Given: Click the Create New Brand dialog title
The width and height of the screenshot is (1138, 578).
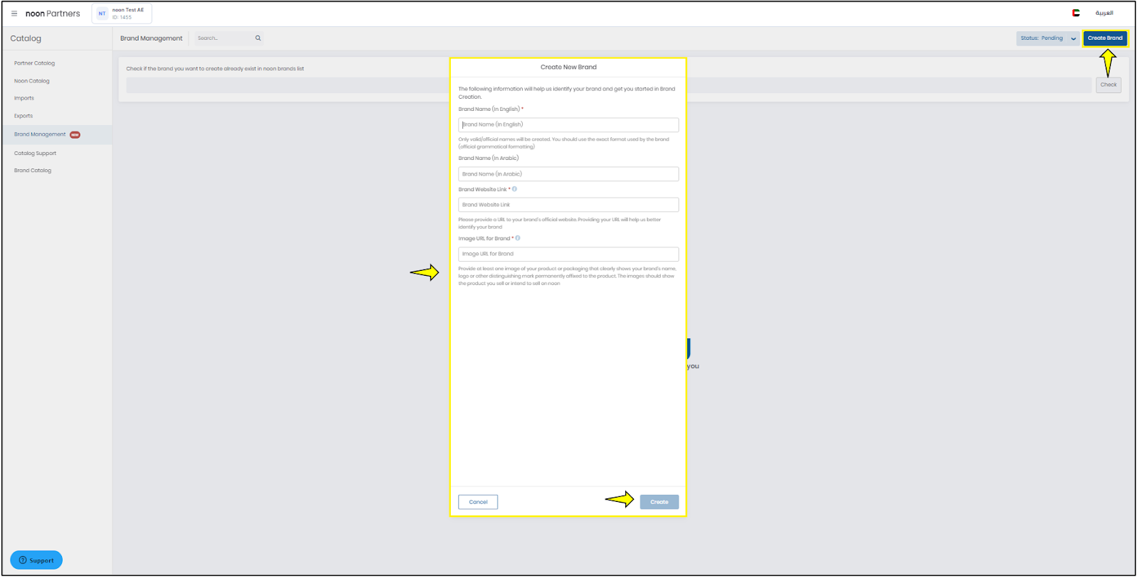Looking at the screenshot, I should click(x=568, y=68).
